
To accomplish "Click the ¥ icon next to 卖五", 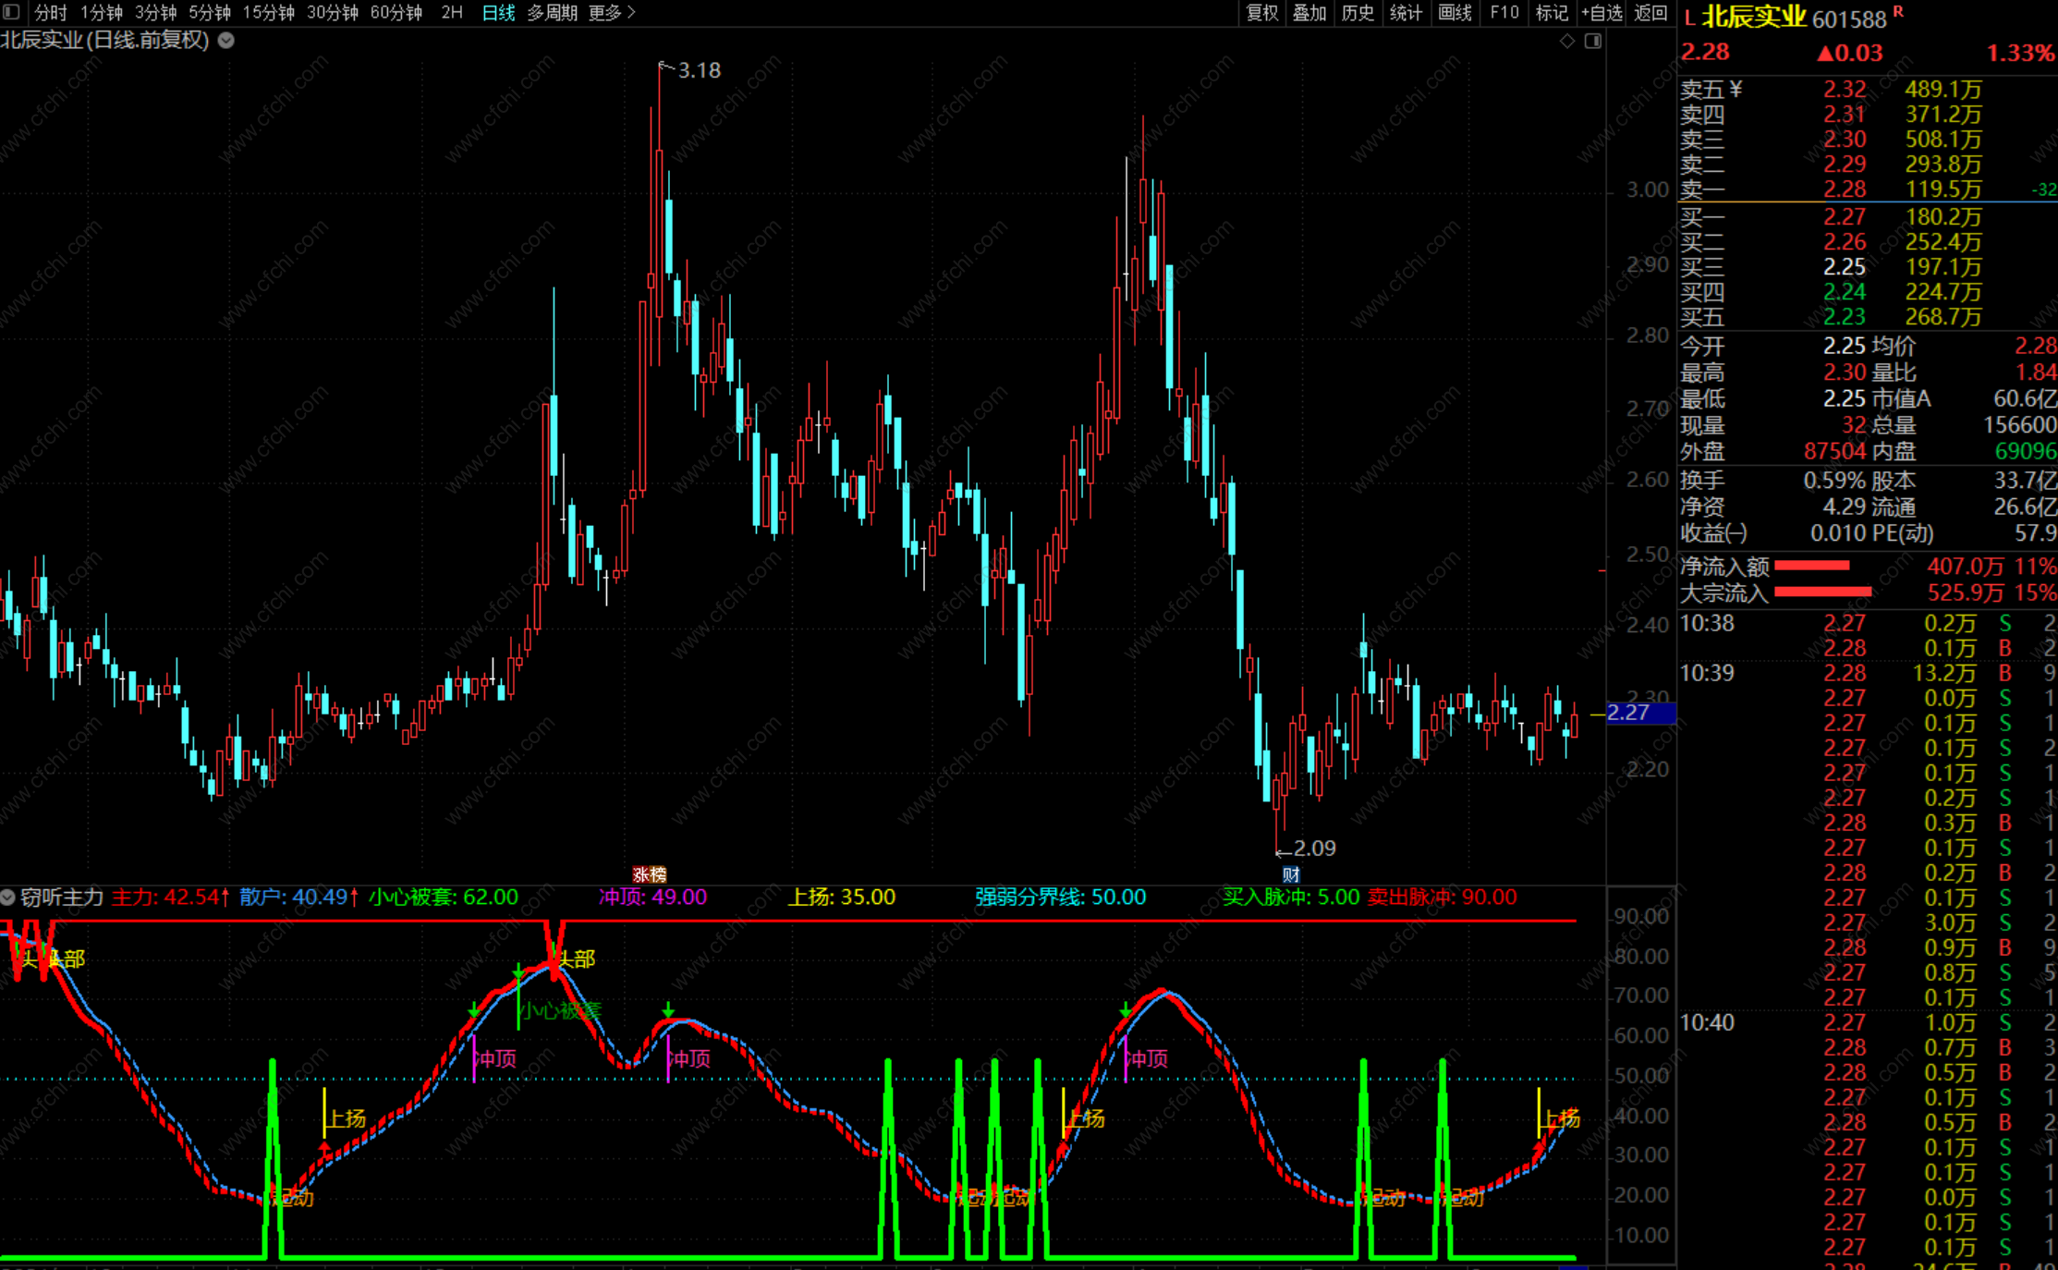I will pyautogui.click(x=1736, y=89).
